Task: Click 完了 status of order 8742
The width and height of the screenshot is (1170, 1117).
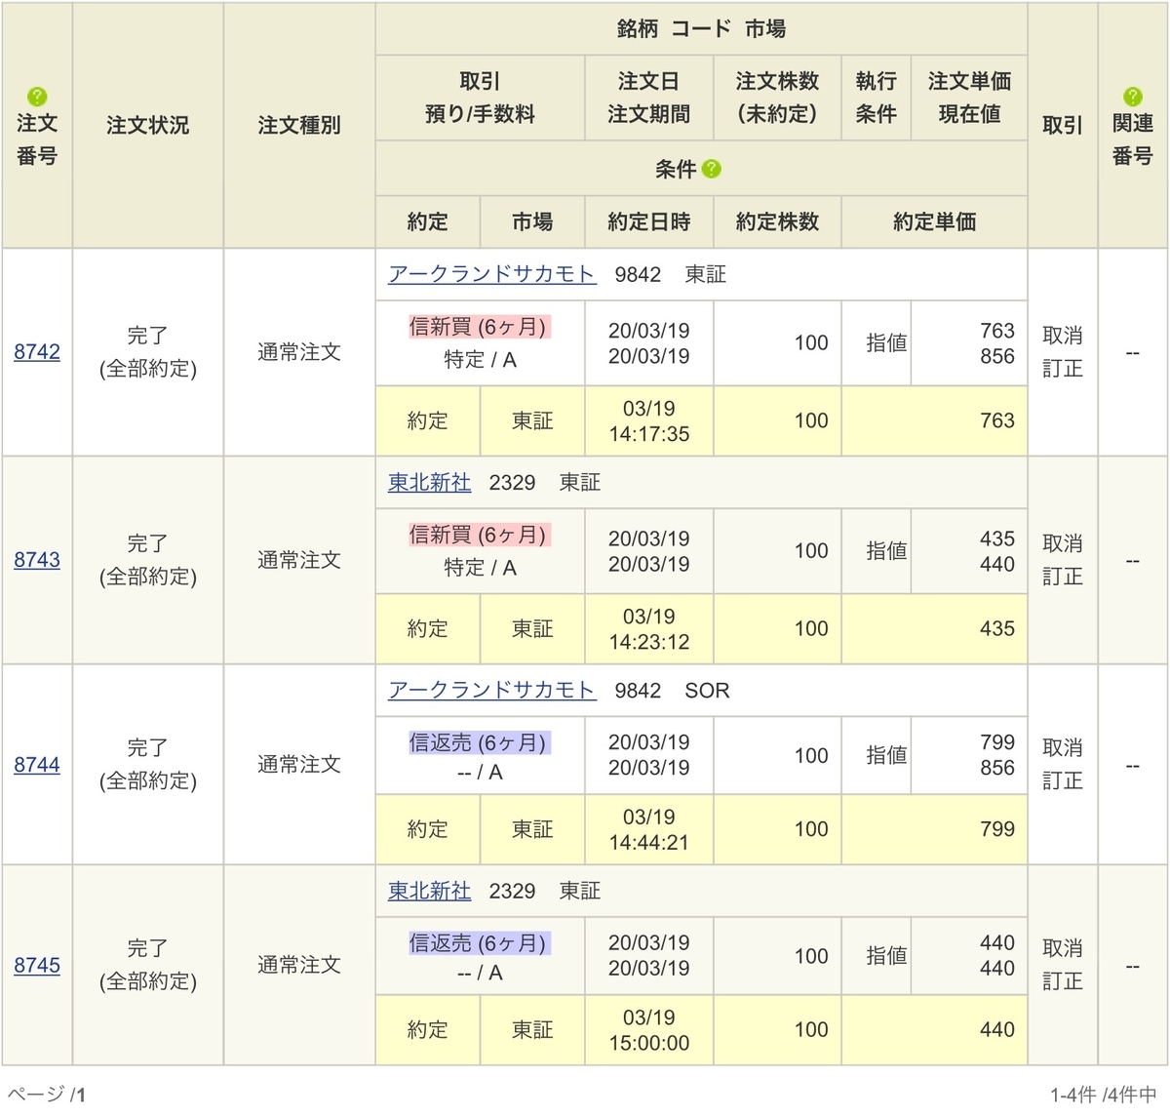Action: pyautogui.click(x=148, y=336)
